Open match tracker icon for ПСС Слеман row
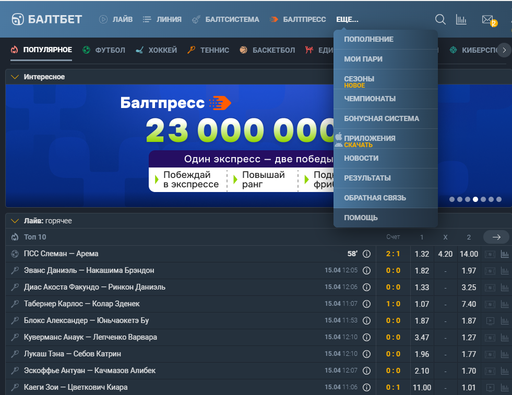Screen dimensions: 512x395 (490, 254)
